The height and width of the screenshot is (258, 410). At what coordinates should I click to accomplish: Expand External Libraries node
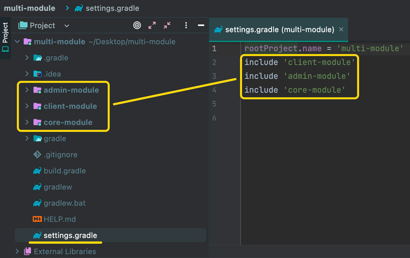[x=17, y=251]
